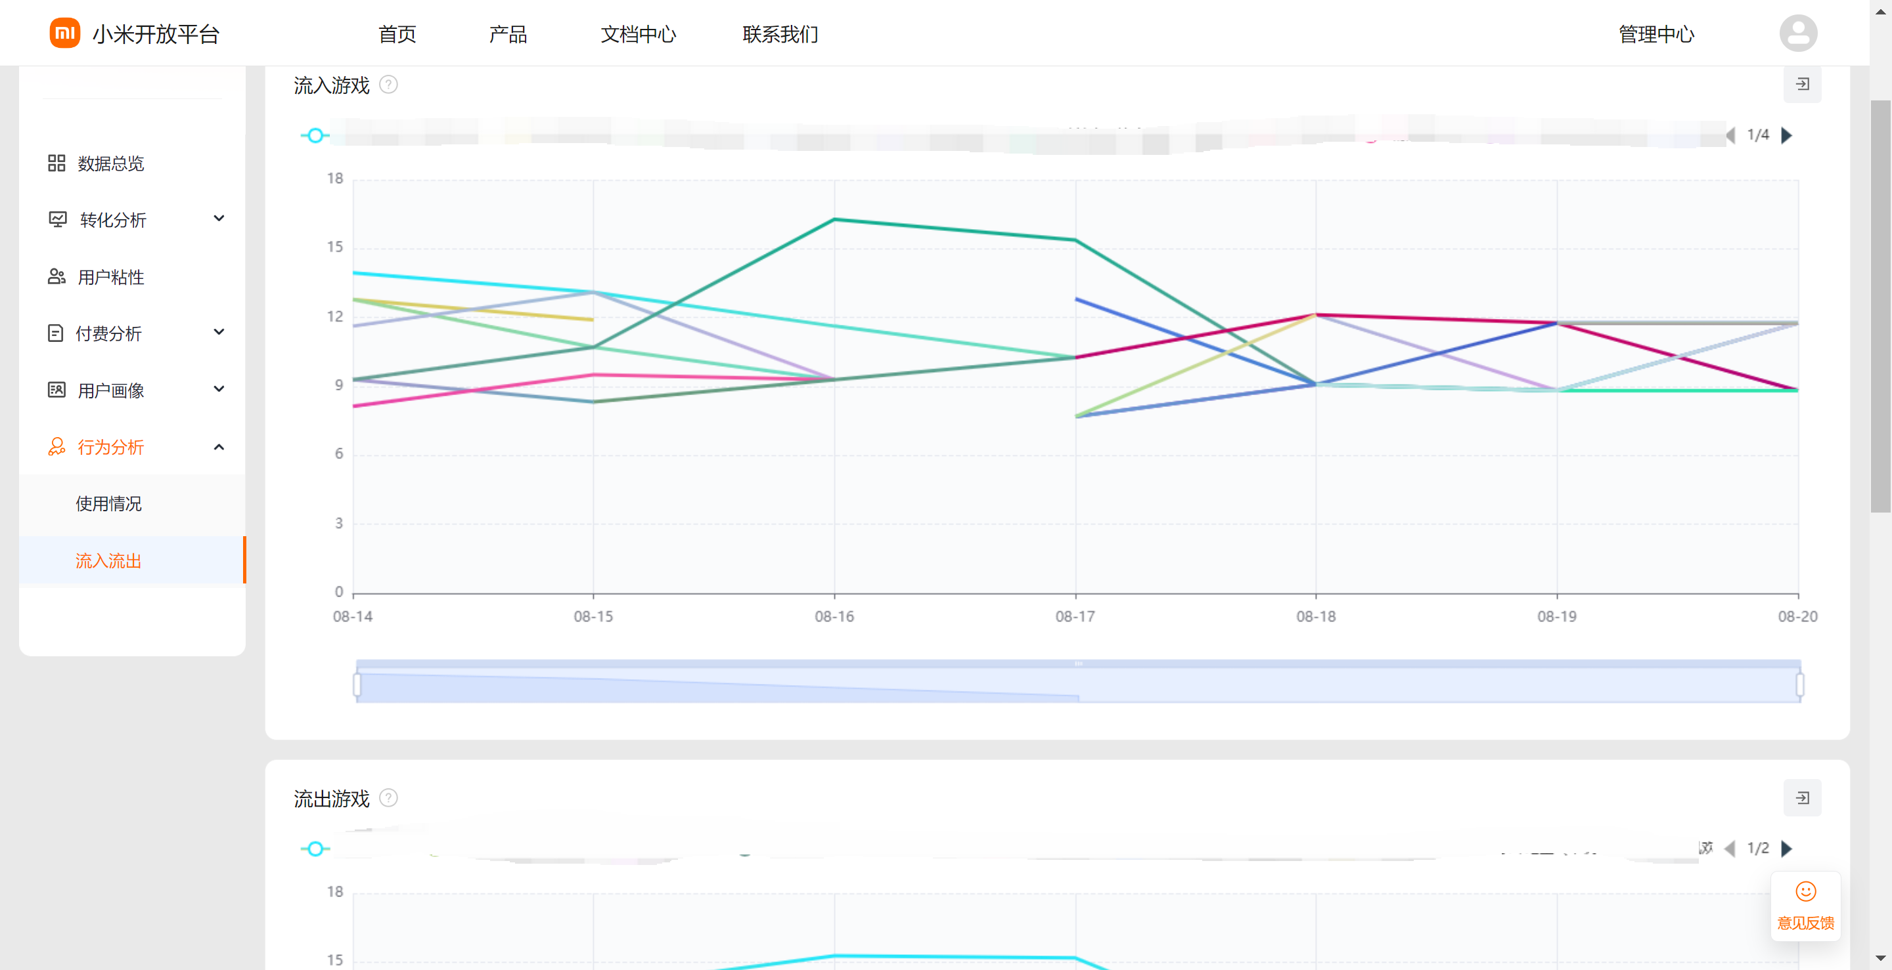Click the 1/2 legend page indicator
Viewport: 1892px width, 970px height.
(1757, 849)
